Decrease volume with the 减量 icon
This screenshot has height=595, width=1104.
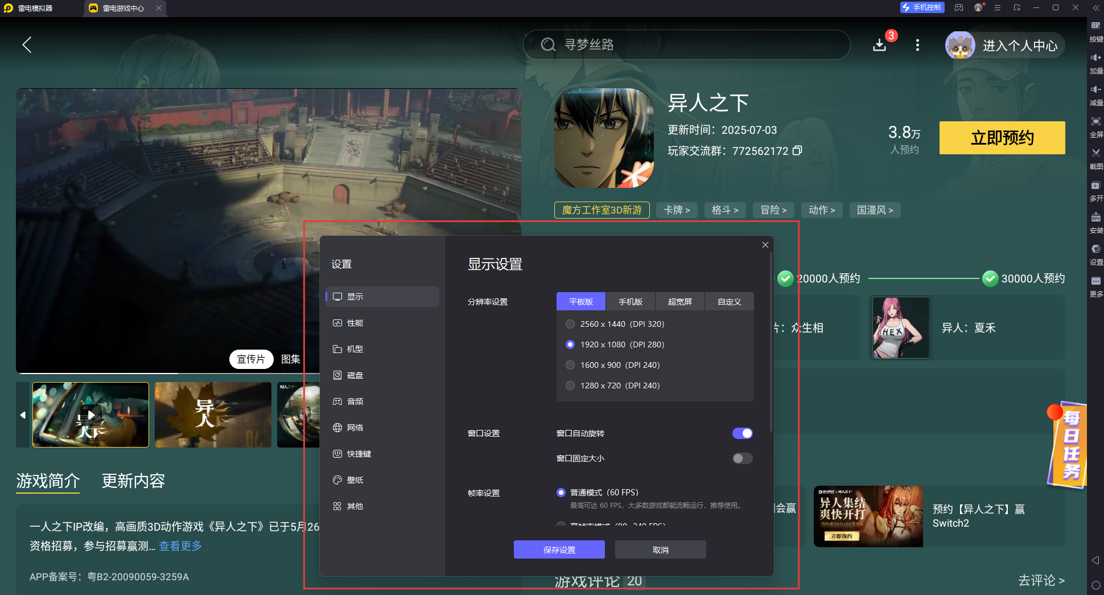point(1096,95)
